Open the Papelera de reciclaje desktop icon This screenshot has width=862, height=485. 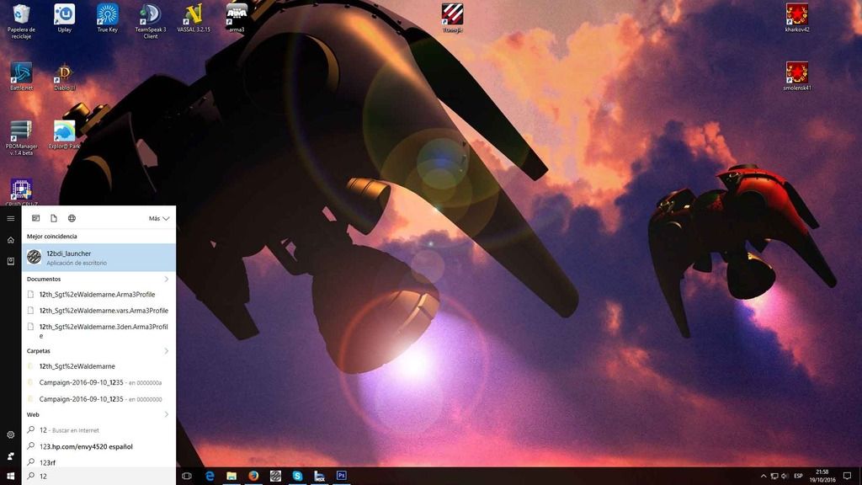pos(21,21)
